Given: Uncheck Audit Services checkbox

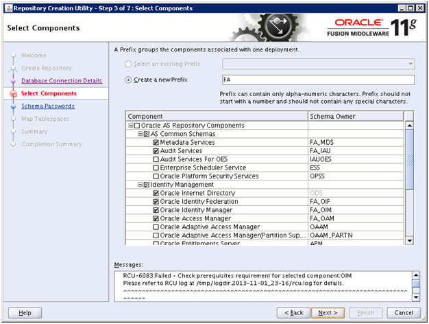Looking at the screenshot, I should tap(156, 151).
